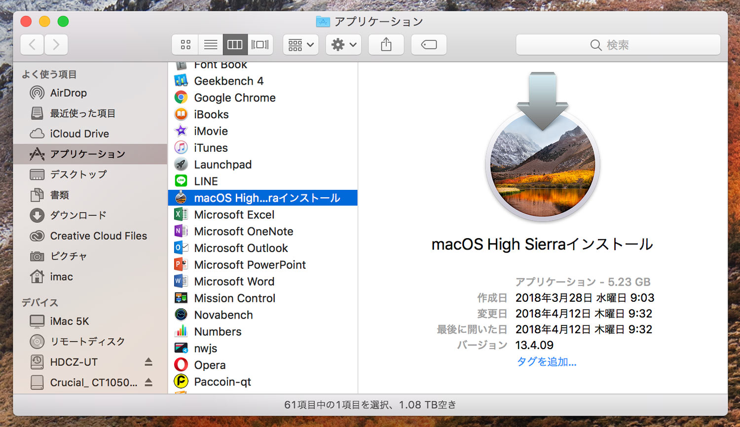This screenshot has height=427, width=740.
Task: Switch to Cover Flow view
Action: (260, 45)
